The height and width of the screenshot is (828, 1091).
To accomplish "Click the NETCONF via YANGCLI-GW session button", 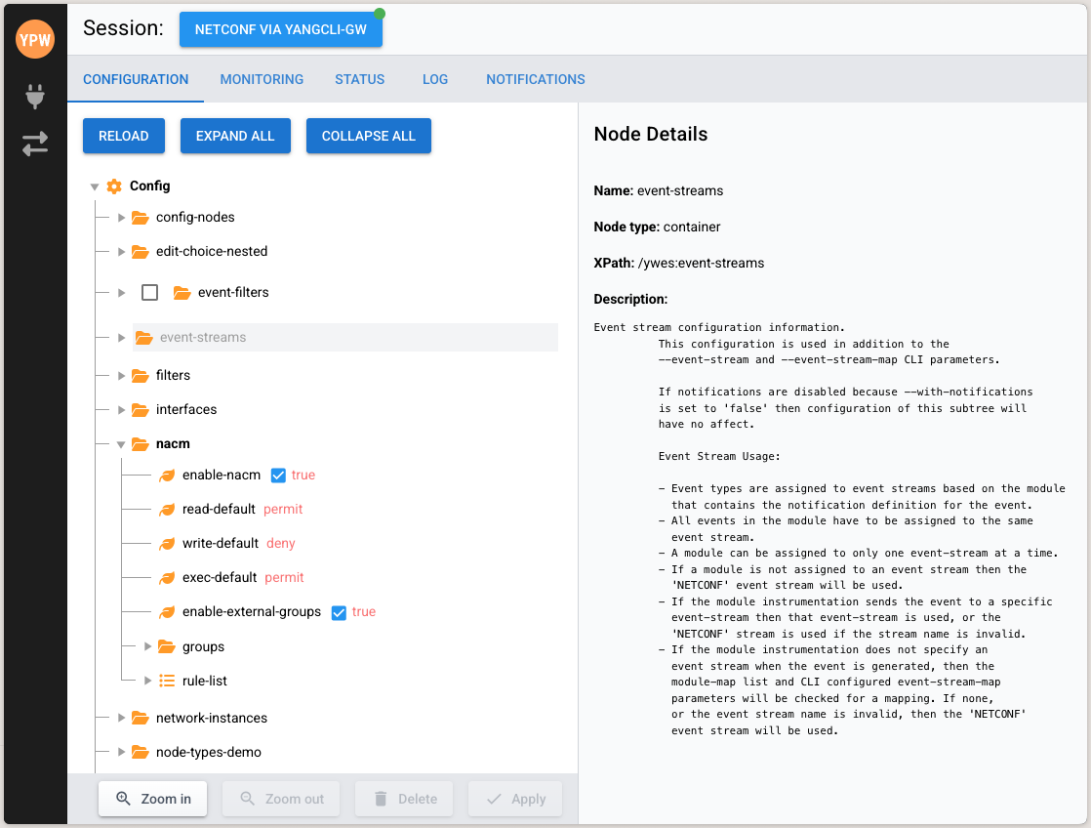I will click(281, 29).
